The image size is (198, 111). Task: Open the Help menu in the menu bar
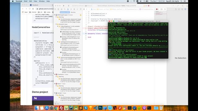pos(48,1)
